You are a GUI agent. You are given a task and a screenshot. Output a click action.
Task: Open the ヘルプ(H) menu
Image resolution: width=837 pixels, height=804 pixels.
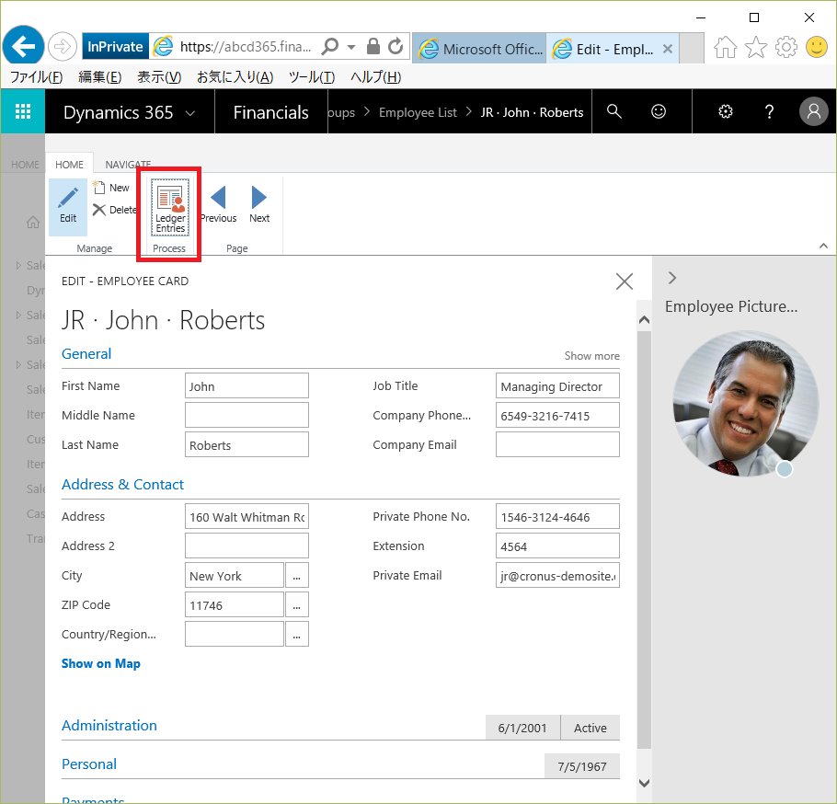click(x=376, y=77)
